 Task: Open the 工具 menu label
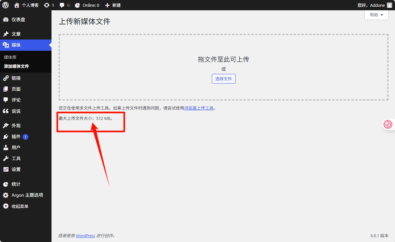16,158
